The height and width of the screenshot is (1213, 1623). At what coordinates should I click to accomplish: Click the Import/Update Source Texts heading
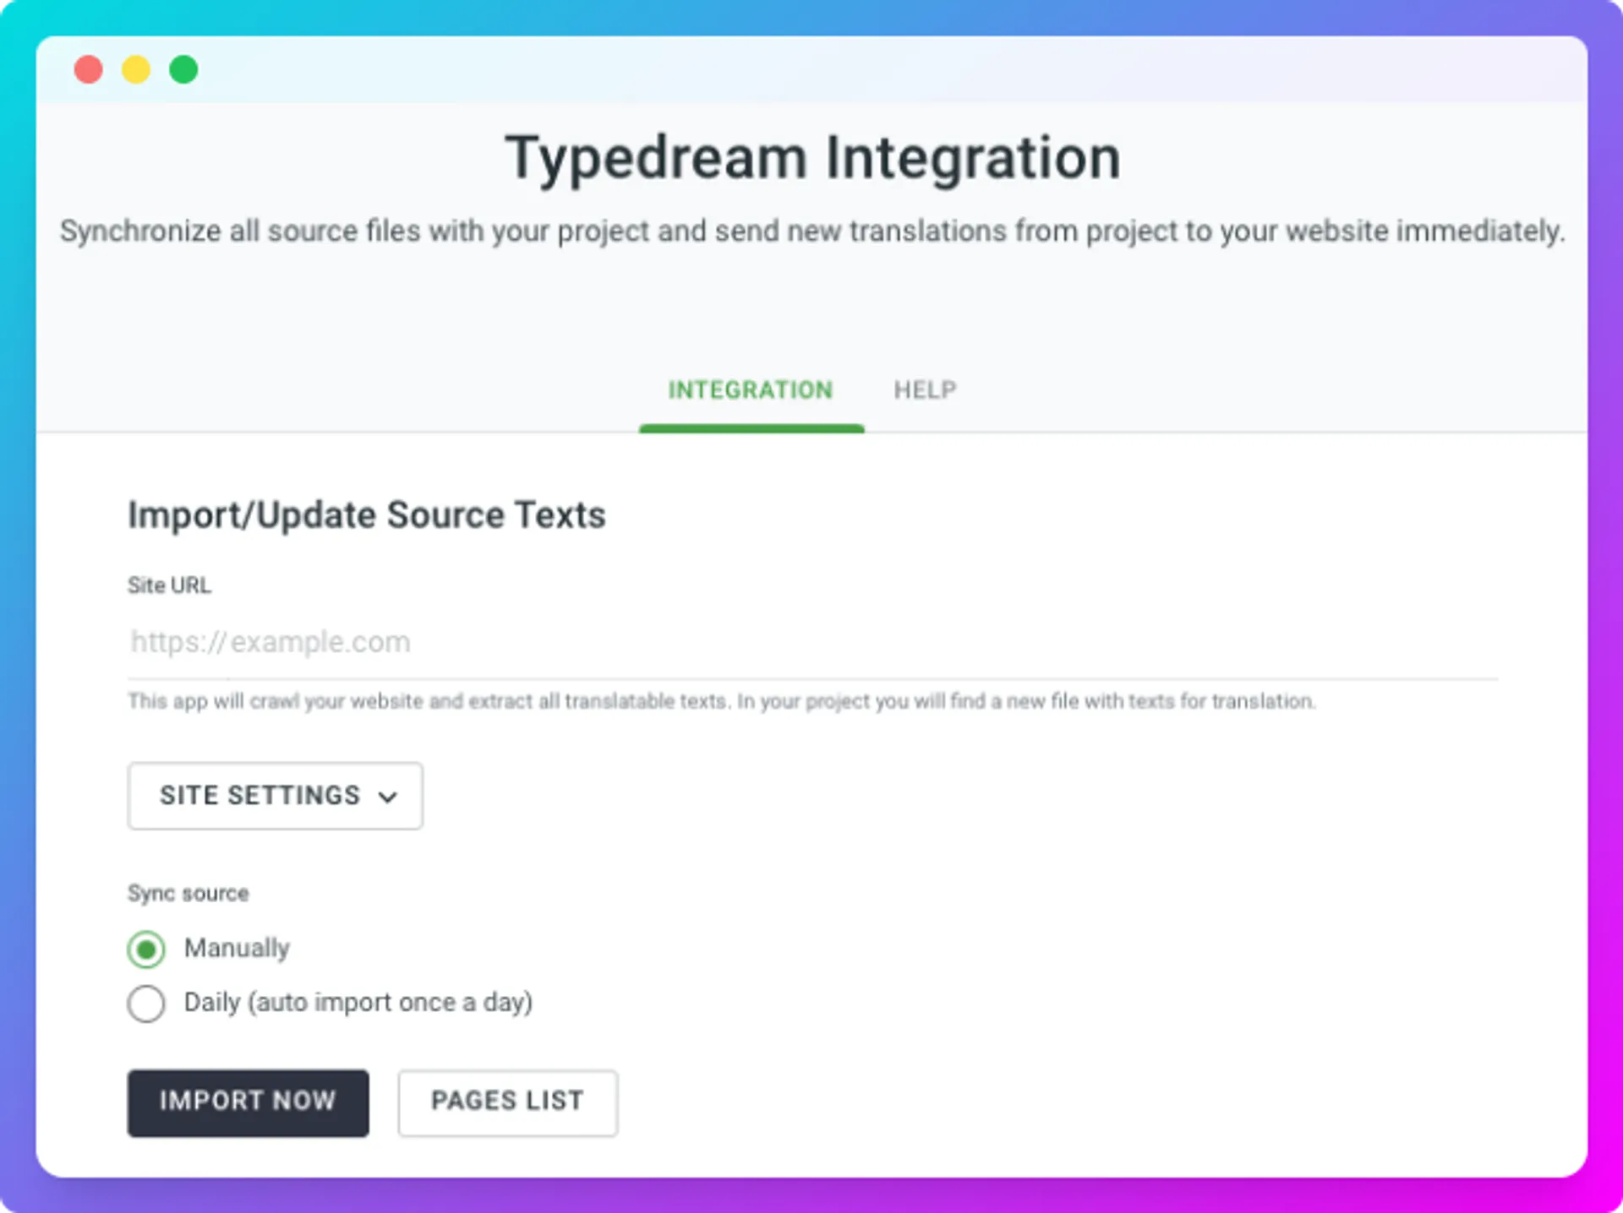coord(367,515)
